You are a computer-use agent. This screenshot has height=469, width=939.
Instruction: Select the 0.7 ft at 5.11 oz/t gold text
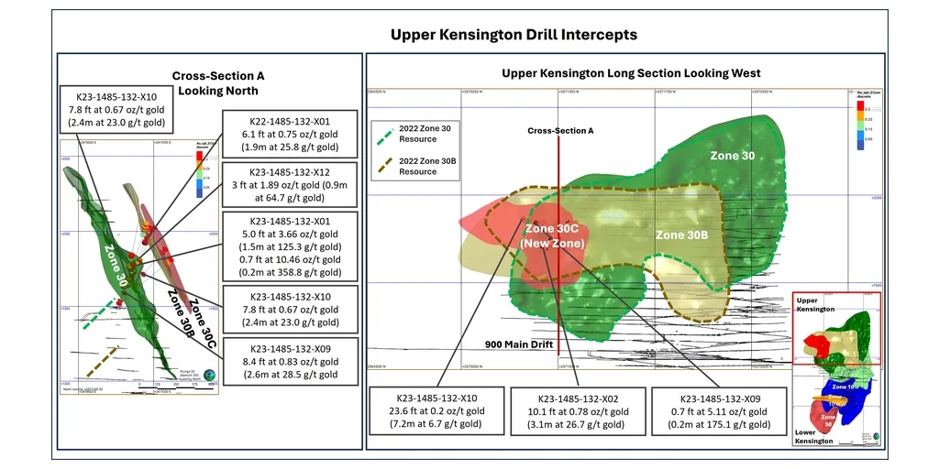click(x=719, y=411)
